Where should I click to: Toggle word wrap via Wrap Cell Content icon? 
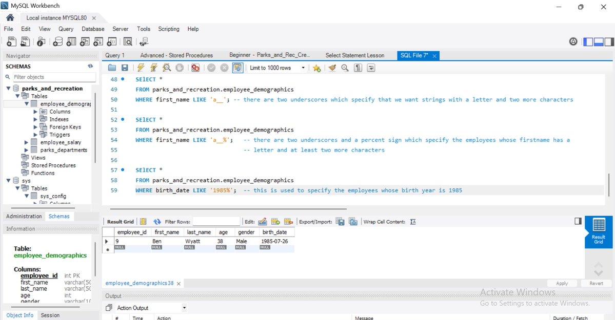click(413, 221)
